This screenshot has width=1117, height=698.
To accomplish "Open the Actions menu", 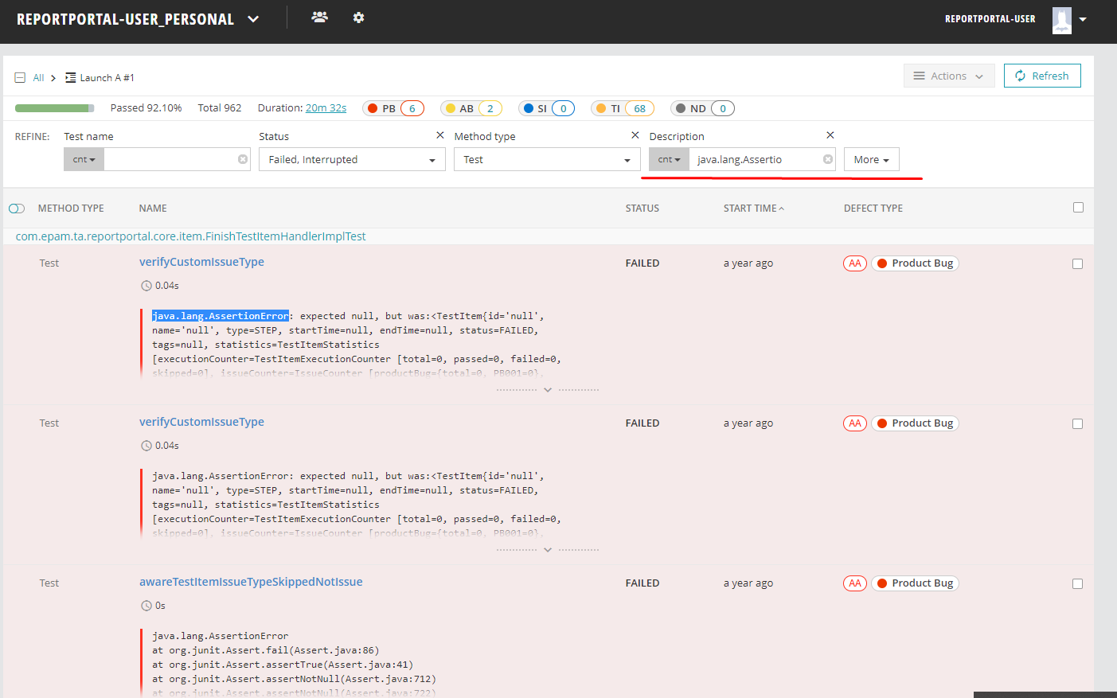I will 949,75.
